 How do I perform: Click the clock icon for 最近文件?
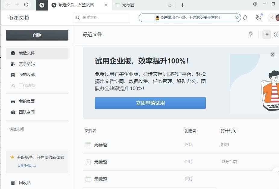click(x=13, y=53)
